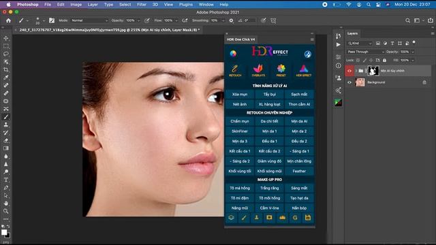
Task: Open the Plugins menu
Action: [x=186, y=5]
